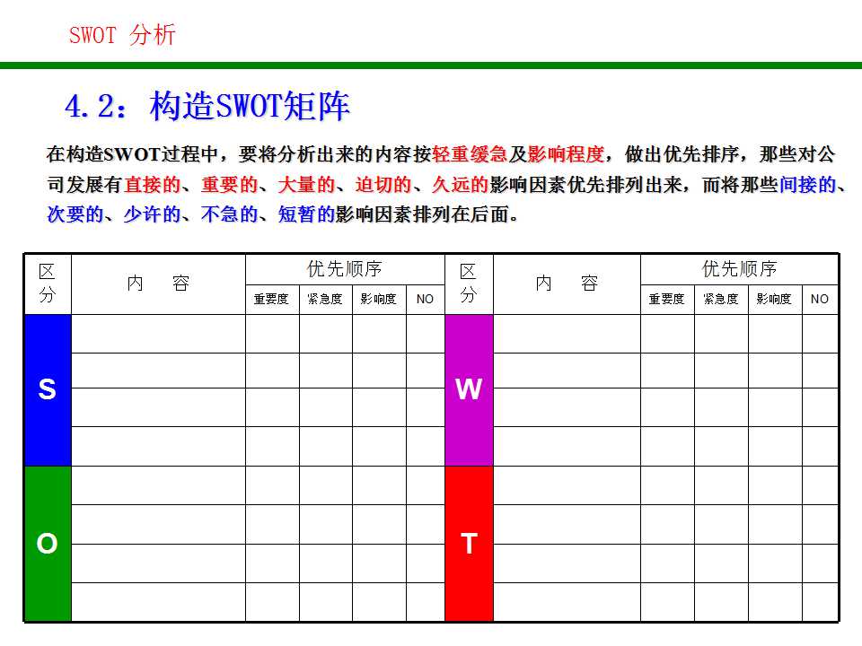The image size is (862, 646).
Task: Click the green divider bar below the header
Action: tap(431, 64)
